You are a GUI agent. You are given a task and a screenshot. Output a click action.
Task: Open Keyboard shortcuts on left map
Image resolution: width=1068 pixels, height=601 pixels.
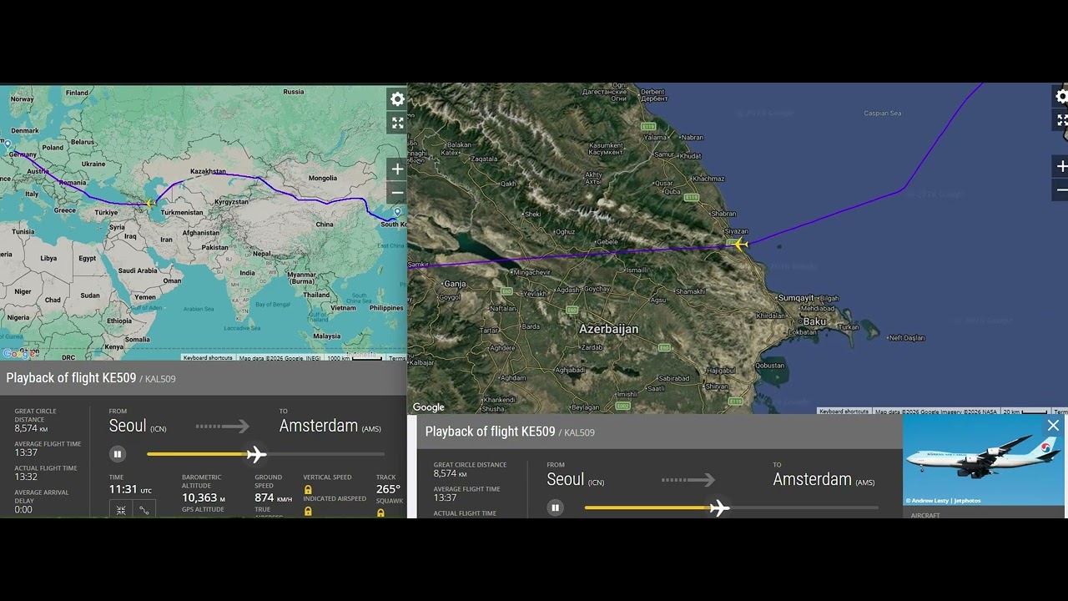208,358
